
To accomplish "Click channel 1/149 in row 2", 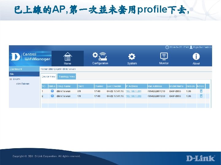I will tap(97, 96).
